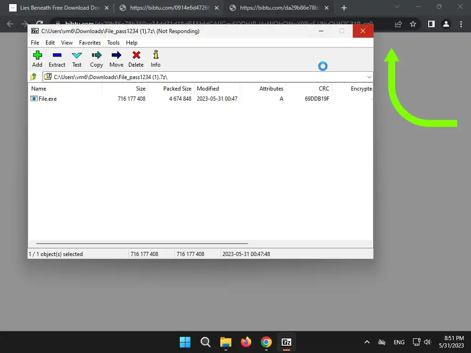Open Windows Start menu
Viewport: 471px width, 353px height.
click(x=185, y=342)
